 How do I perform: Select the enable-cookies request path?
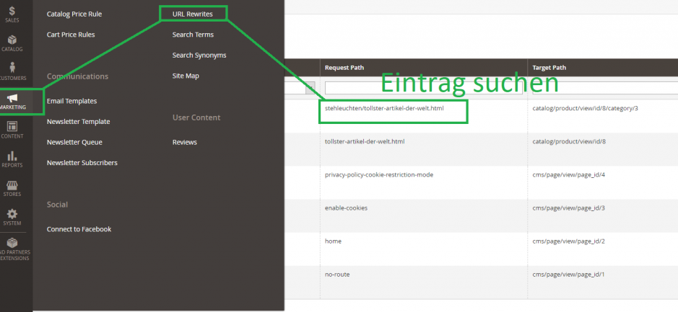point(346,208)
